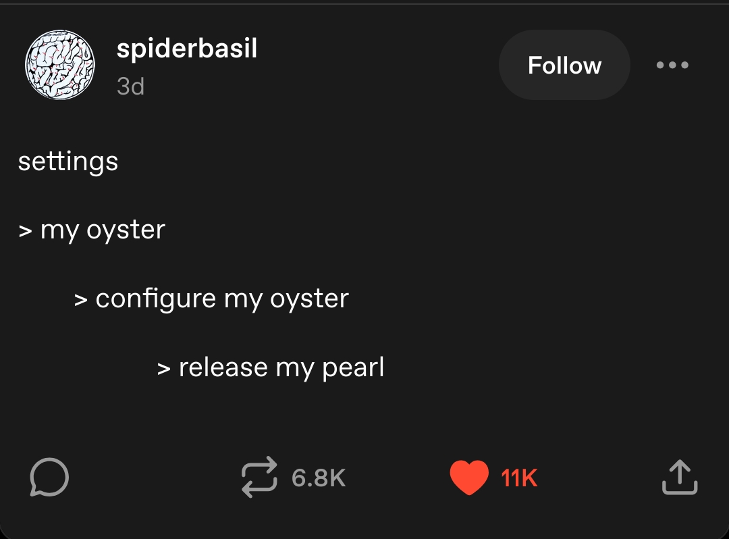The image size is (729, 539).
Task: Unlike the post via the red heart
Action: [468, 478]
